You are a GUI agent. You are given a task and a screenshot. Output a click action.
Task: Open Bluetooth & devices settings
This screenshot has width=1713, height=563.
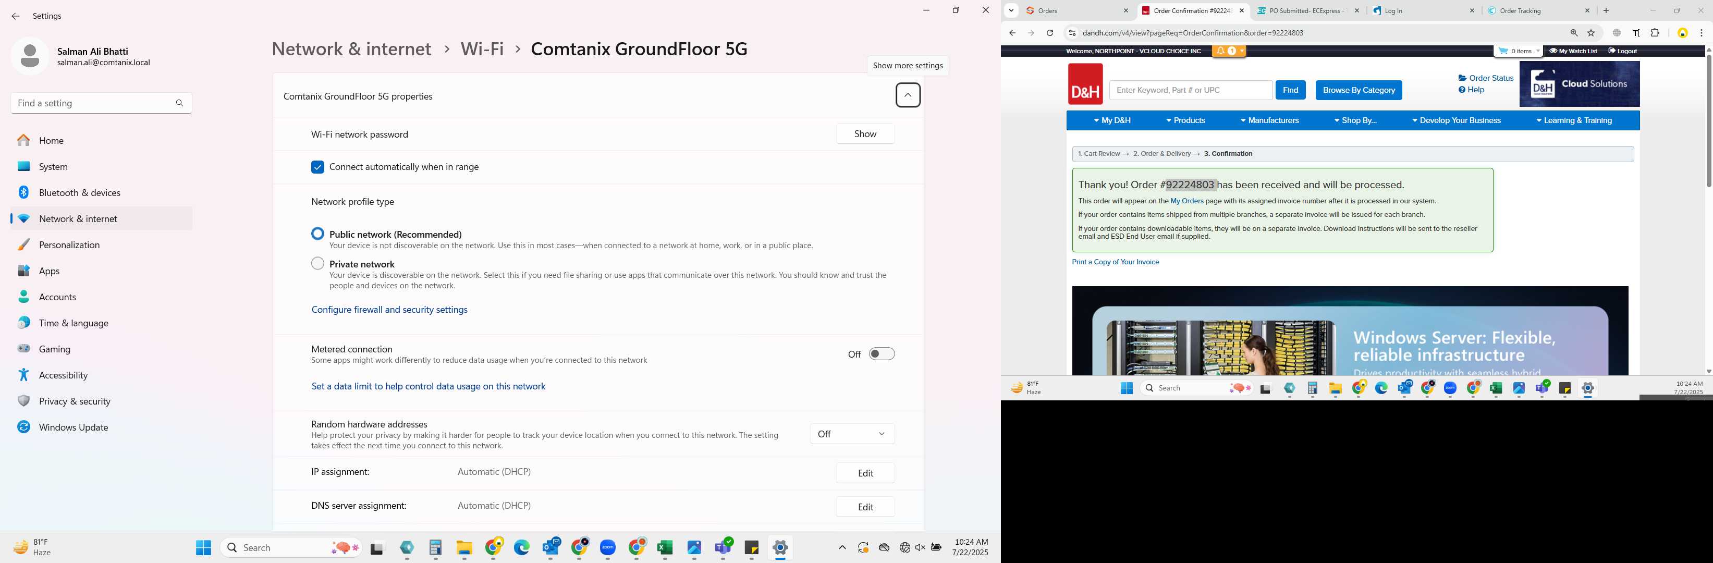tap(101, 193)
